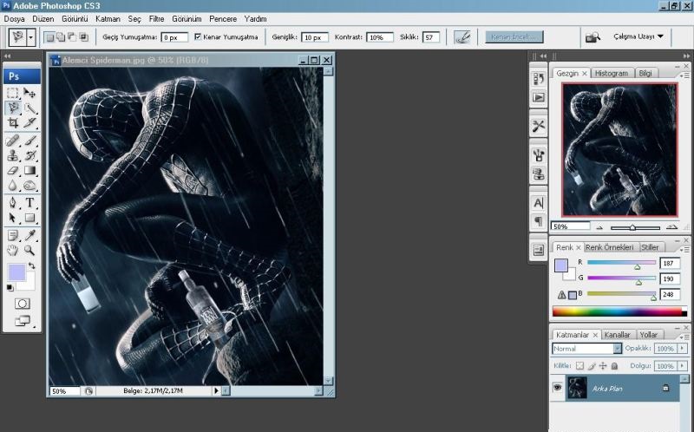Screen dimensions: 694x432
Task: Open Gezgin panel options menu
Action: [684, 75]
